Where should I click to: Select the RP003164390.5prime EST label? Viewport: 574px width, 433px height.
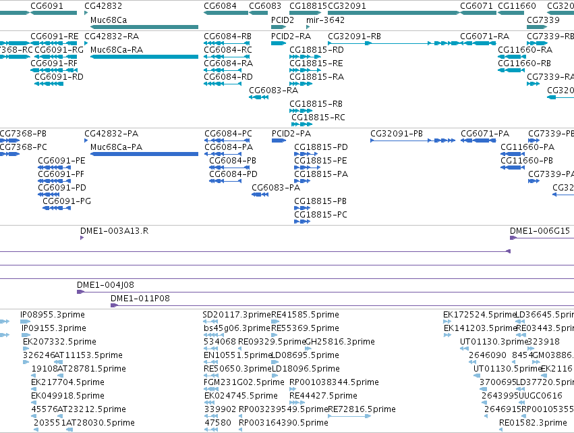[x=283, y=423]
